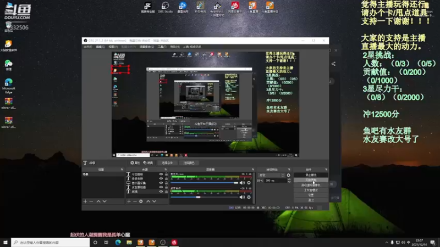Increase transition duration with up arrow

tap(289, 179)
